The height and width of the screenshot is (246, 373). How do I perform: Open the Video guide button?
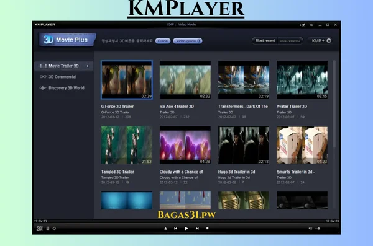click(188, 41)
